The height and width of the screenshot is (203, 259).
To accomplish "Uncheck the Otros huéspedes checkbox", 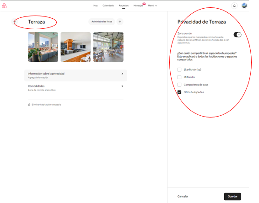I will (x=179, y=92).
